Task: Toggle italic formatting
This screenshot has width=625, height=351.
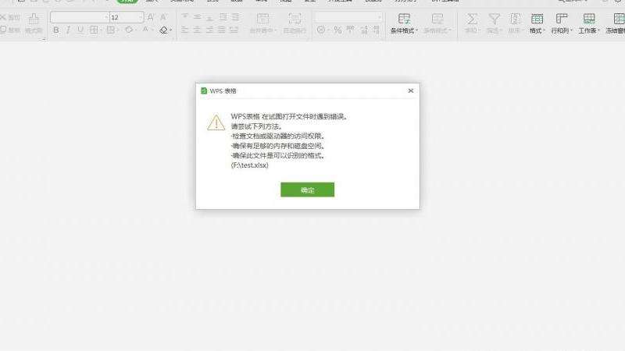Action: click(68, 30)
